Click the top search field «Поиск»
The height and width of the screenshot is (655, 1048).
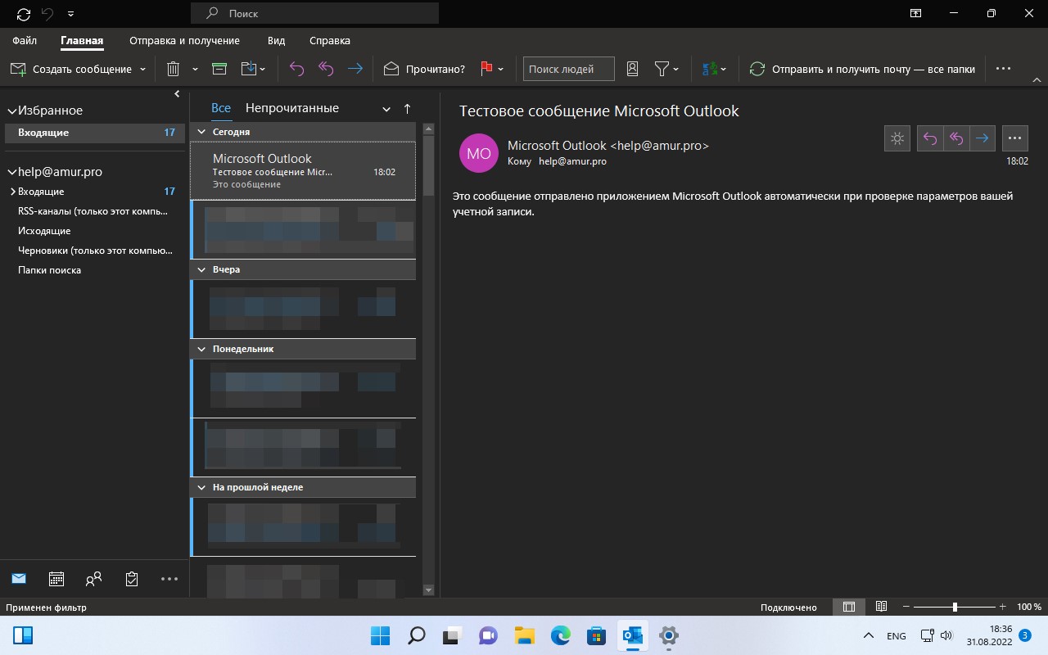pyautogui.click(x=314, y=13)
